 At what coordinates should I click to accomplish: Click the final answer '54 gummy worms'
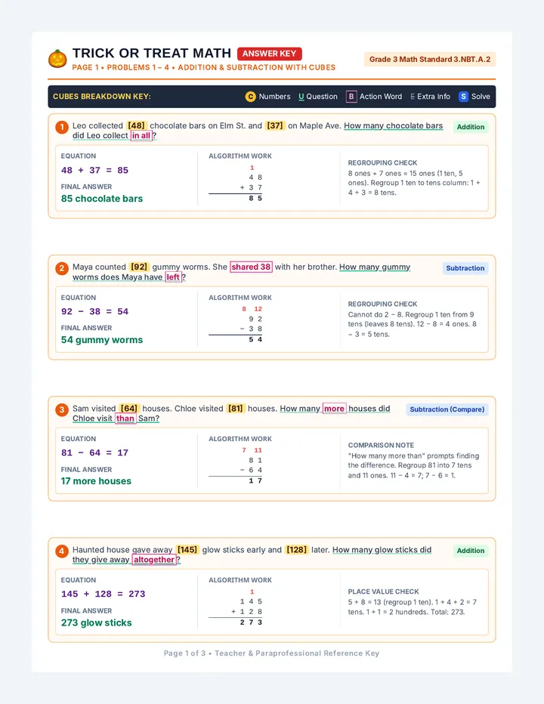[102, 340]
